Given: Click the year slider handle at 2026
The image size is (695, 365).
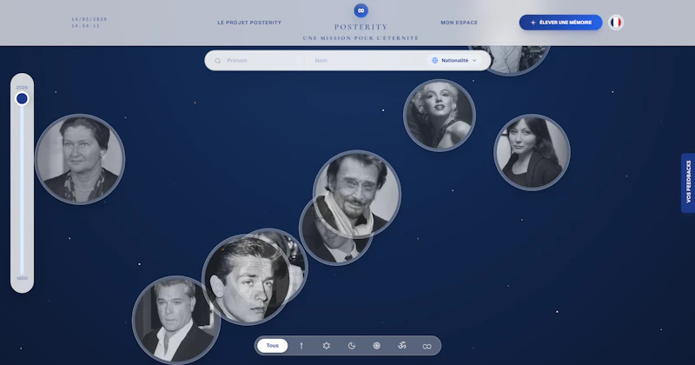Looking at the screenshot, I should click(22, 98).
